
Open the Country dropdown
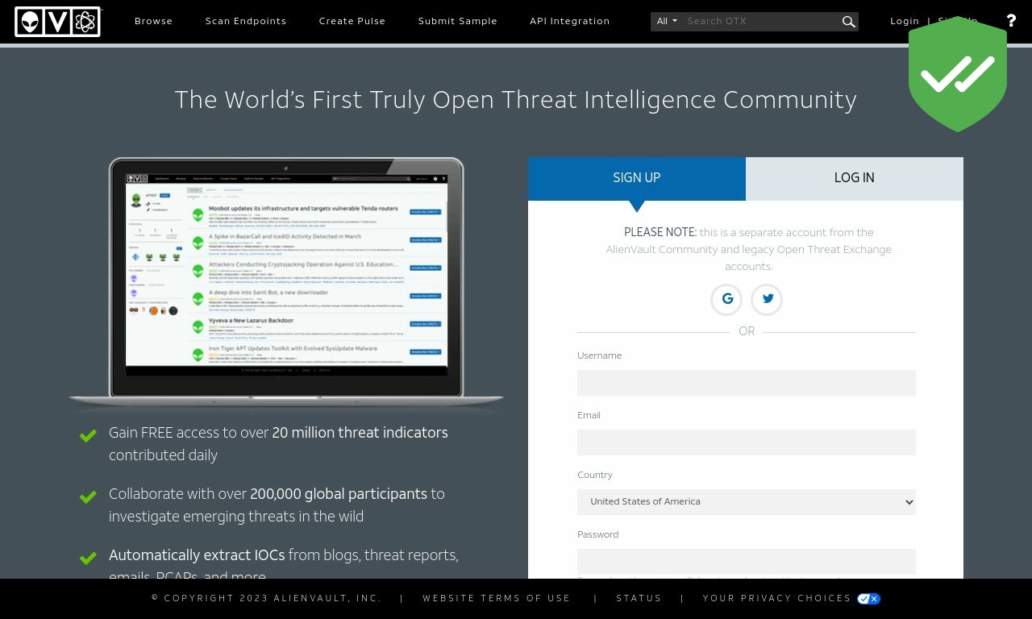click(x=747, y=502)
